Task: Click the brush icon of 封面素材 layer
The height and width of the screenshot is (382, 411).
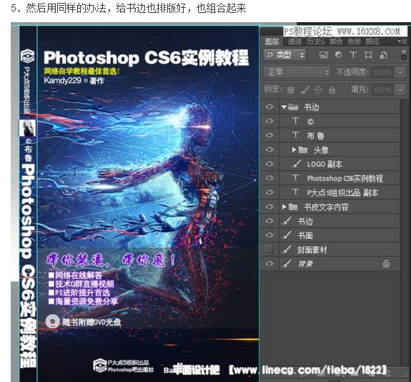Action: click(287, 249)
